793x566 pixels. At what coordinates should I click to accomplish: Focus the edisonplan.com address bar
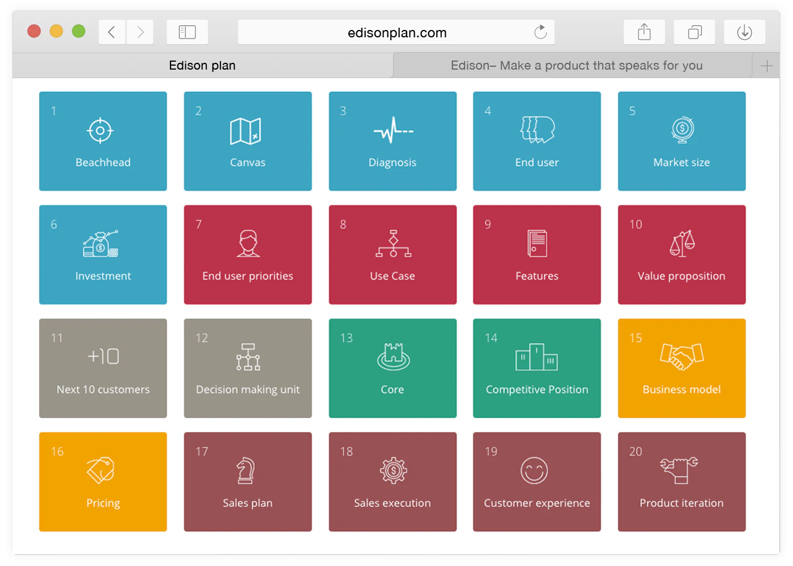tap(396, 32)
